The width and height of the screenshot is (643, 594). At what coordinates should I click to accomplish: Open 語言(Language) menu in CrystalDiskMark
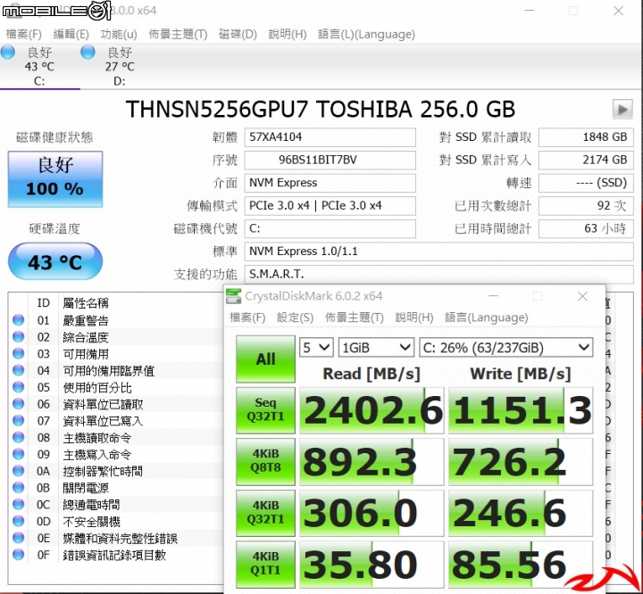point(487,318)
